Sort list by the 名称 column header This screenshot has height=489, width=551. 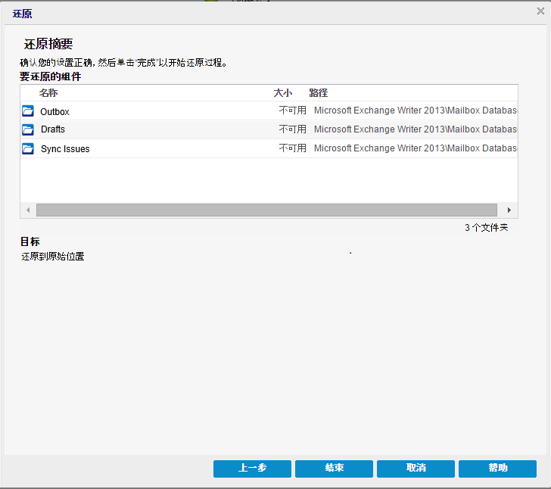pos(48,93)
